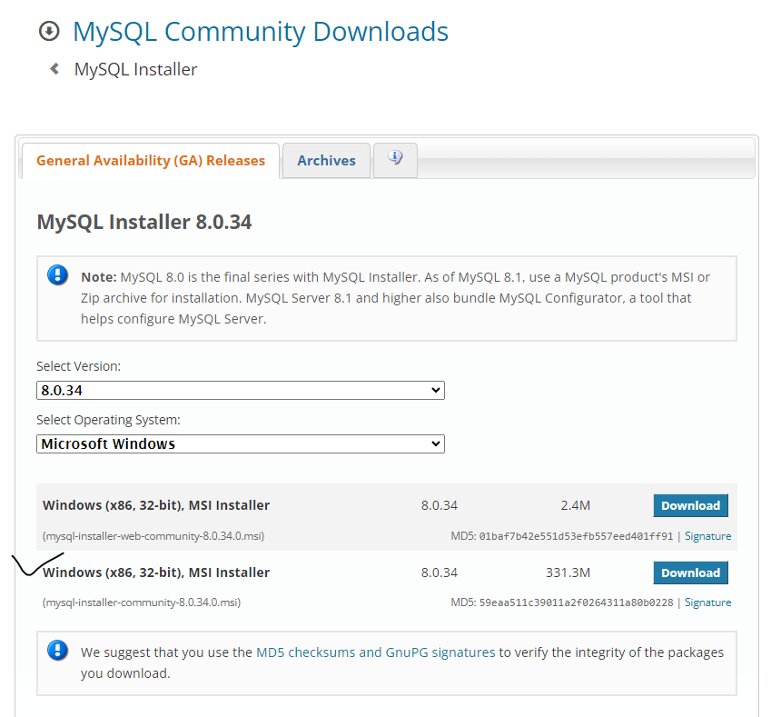Screen dimensions: 771x717
Task: Click MSI Installer title in the 2.4M row
Action: [156, 505]
